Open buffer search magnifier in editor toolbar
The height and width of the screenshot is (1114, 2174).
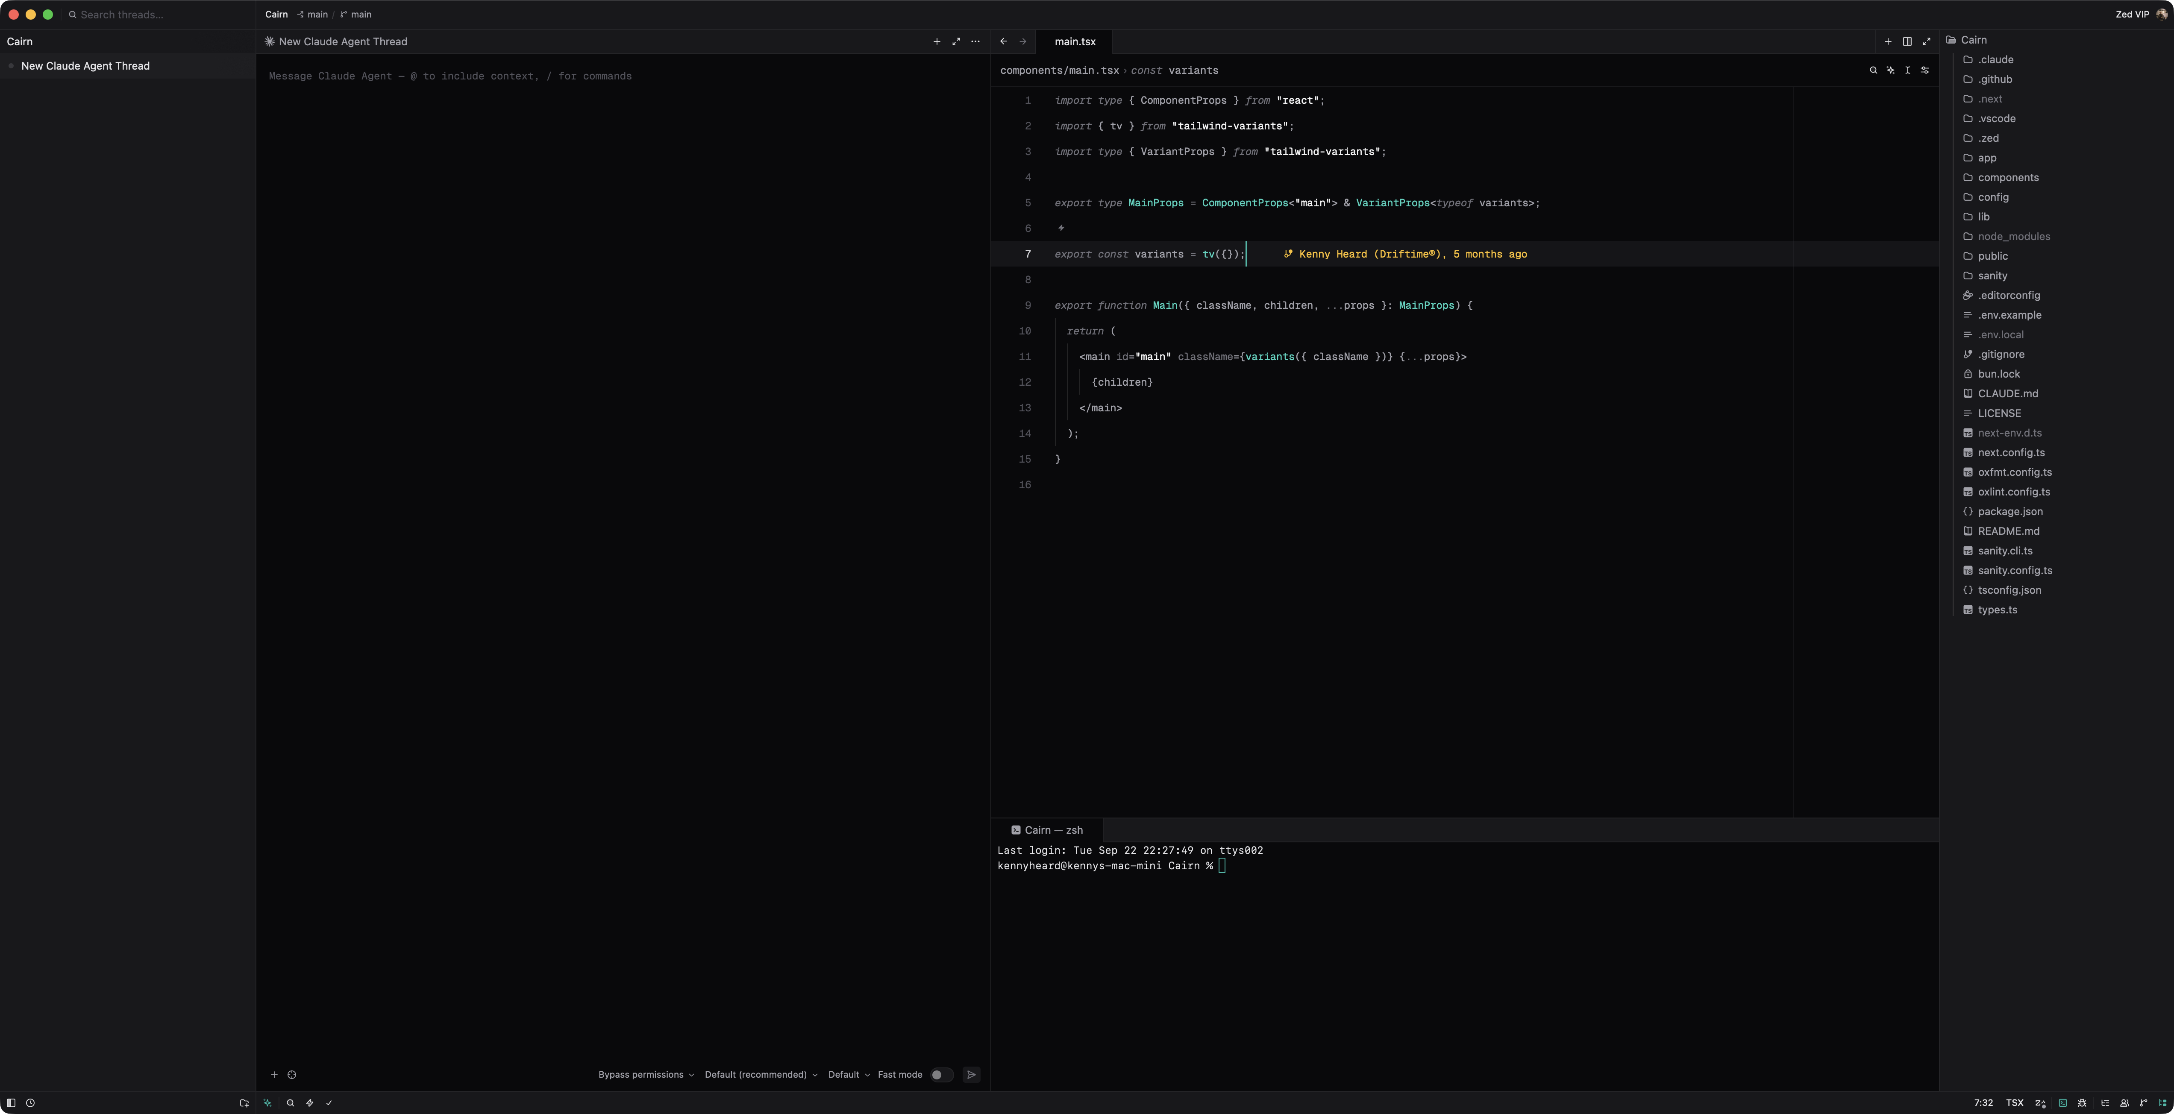(x=1874, y=70)
